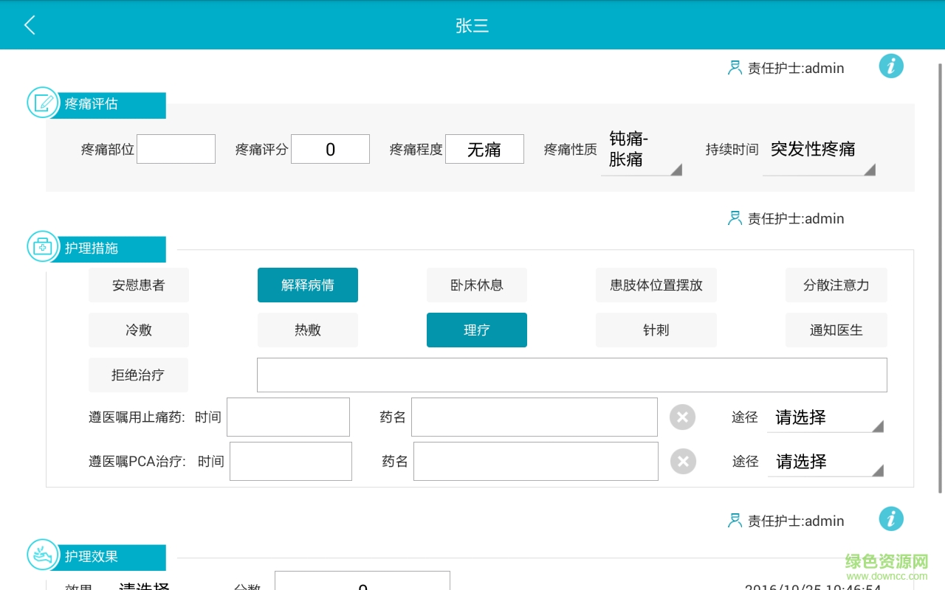Tap the info icon beside the first 责任护士:admin

[891, 66]
